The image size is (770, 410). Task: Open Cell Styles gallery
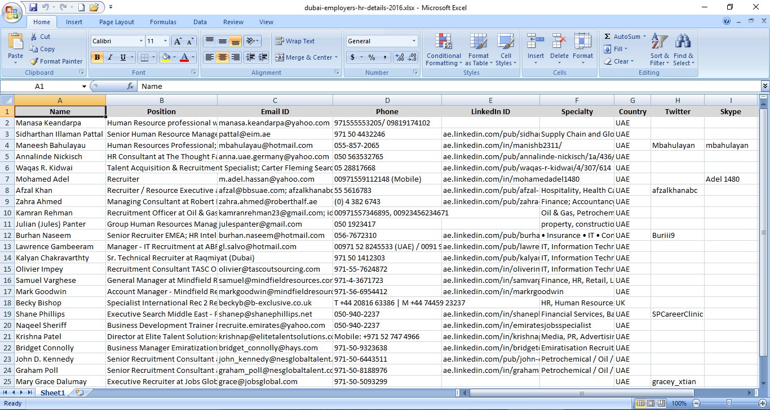[x=506, y=49]
